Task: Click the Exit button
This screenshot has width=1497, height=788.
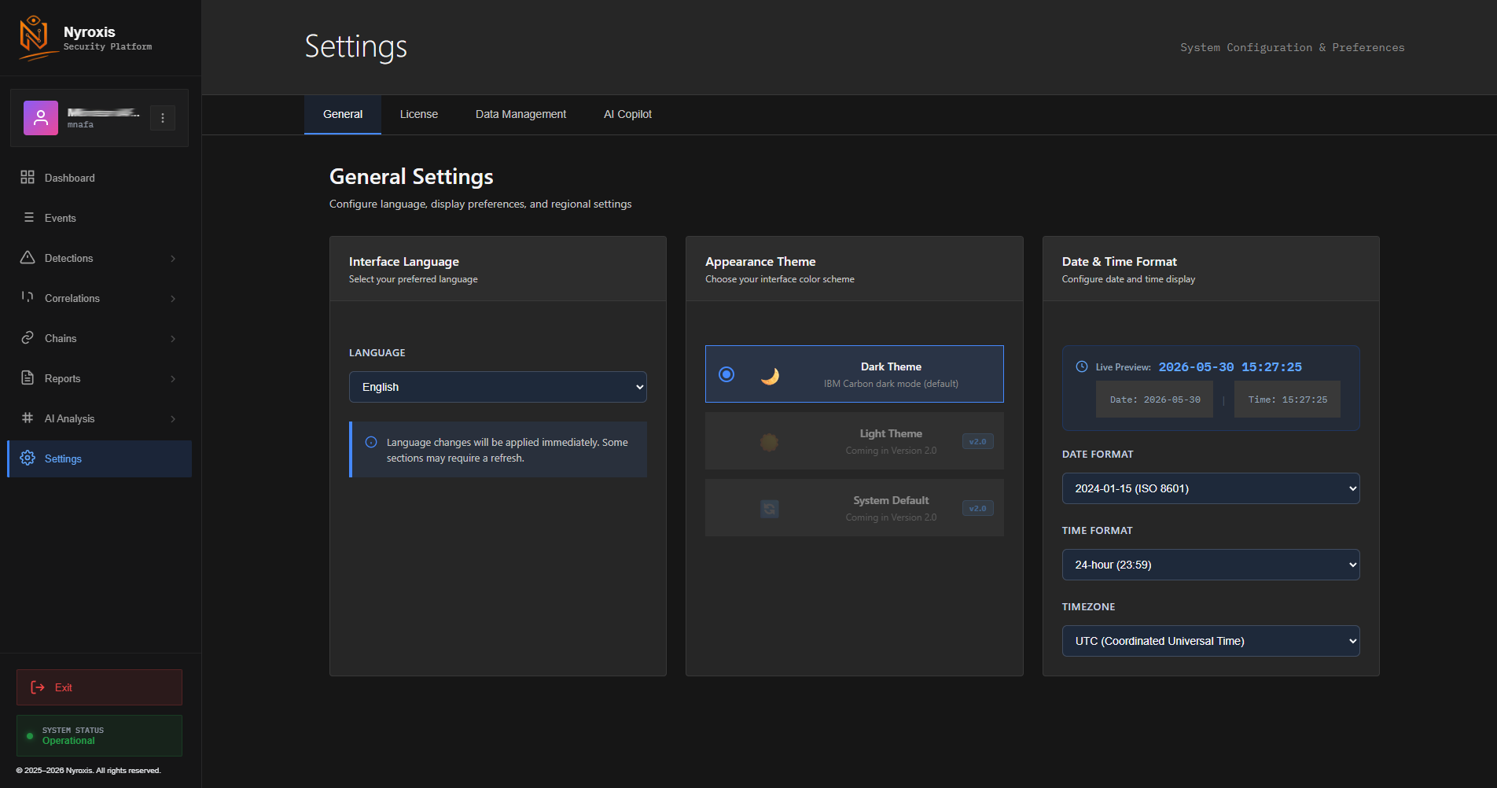Action: point(99,687)
